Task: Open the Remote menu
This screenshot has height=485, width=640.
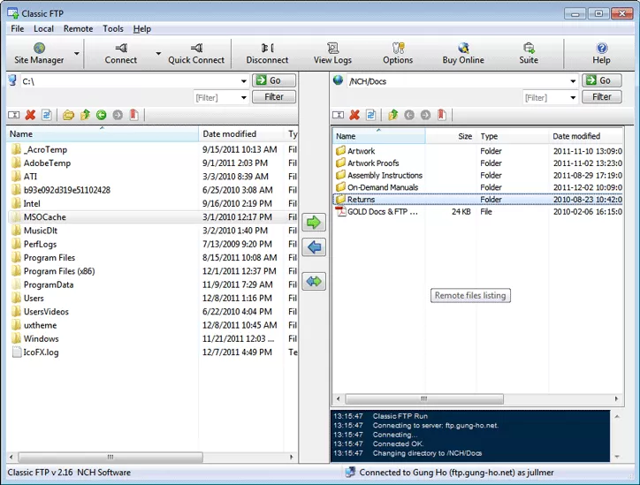Action: (x=78, y=28)
